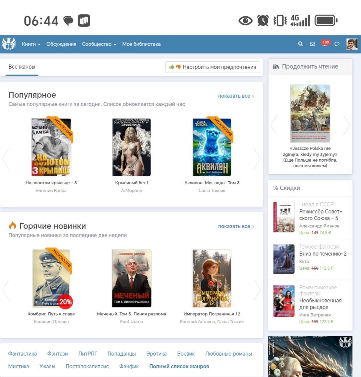Open the Назад в СССР genre label

[316, 204]
